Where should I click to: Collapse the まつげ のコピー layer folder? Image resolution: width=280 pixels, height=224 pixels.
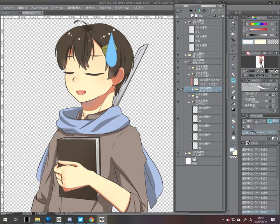click(189, 74)
